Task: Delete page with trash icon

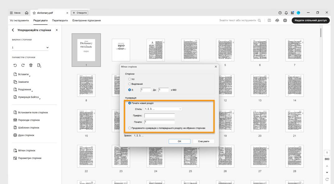Action: (x=31, y=65)
